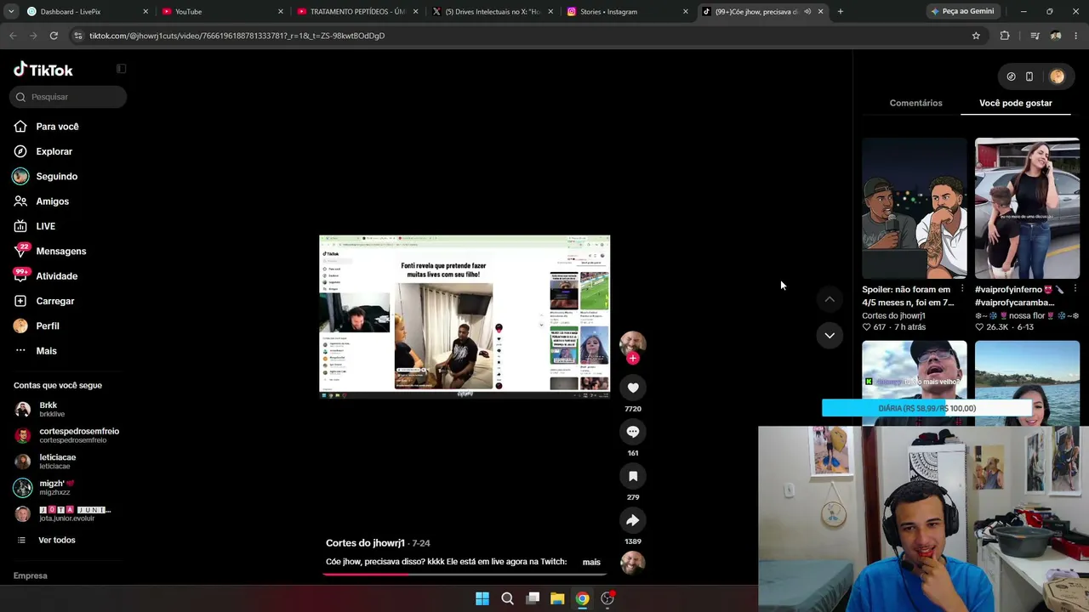This screenshot has height=612, width=1089.
Task: Bookmark this page with the star
Action: click(976, 36)
